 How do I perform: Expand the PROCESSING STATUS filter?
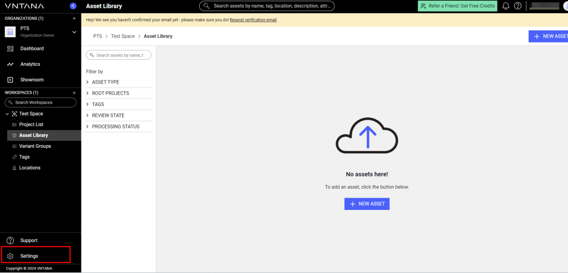coord(115,126)
